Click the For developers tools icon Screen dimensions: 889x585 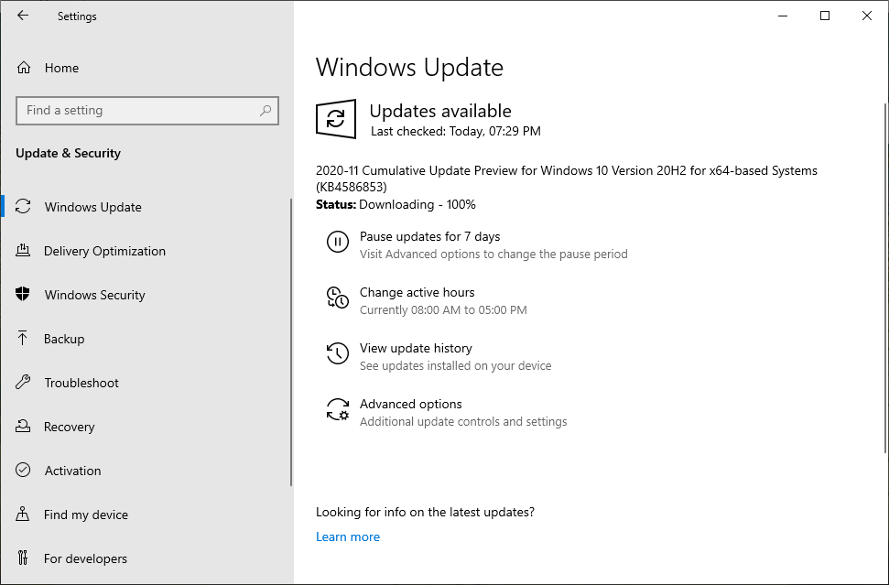[23, 558]
